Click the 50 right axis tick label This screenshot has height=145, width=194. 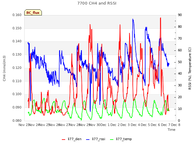(180, 62)
